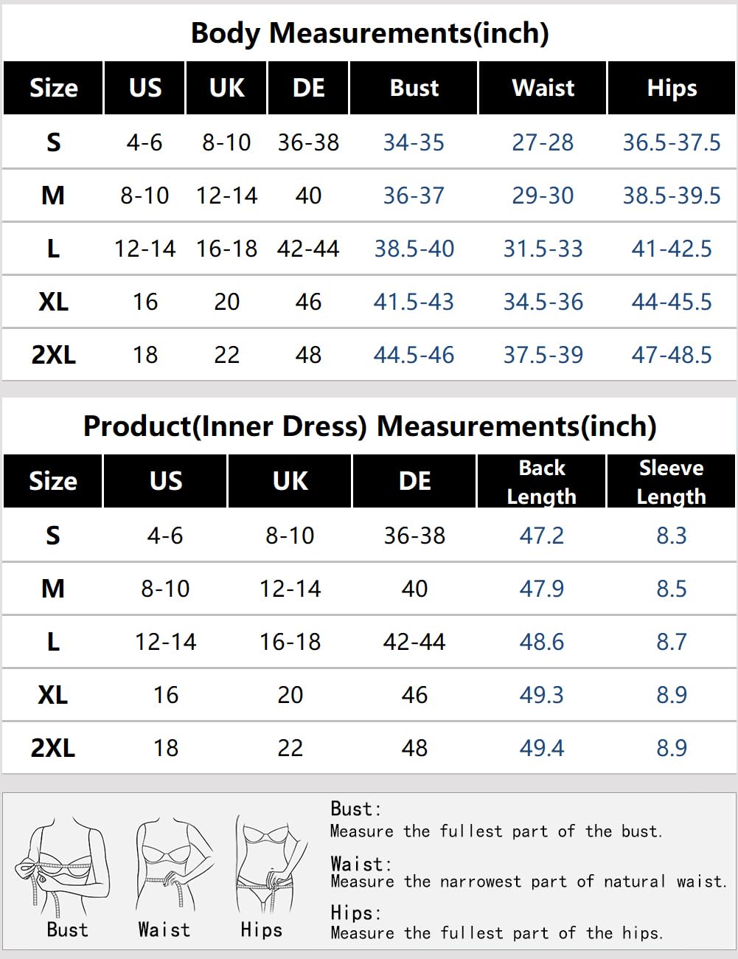Select waist value 29-30 for size M

coord(543,195)
